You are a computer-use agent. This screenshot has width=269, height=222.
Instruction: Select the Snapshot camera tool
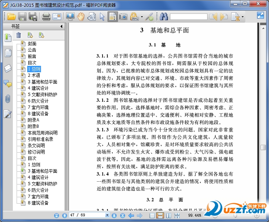[123, 17]
